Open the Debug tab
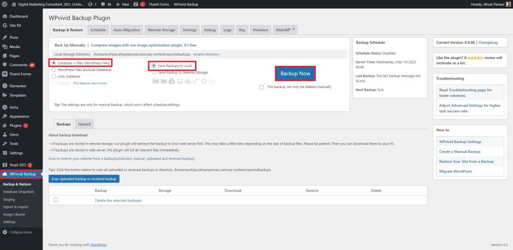The image size is (513, 250). coord(210,30)
